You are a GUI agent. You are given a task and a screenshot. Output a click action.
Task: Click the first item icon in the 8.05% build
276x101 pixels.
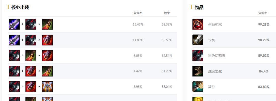point(14,56)
